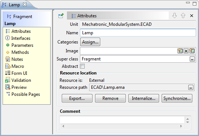Click the Synchronize... button
Screen dimensions: 199x136
[x=177, y=98]
